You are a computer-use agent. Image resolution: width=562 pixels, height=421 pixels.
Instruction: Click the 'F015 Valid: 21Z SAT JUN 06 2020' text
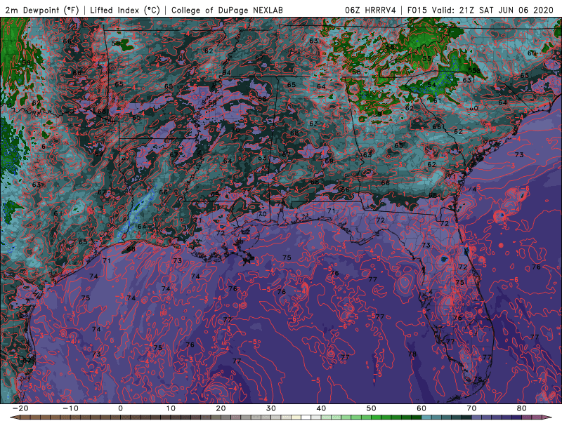click(481, 10)
